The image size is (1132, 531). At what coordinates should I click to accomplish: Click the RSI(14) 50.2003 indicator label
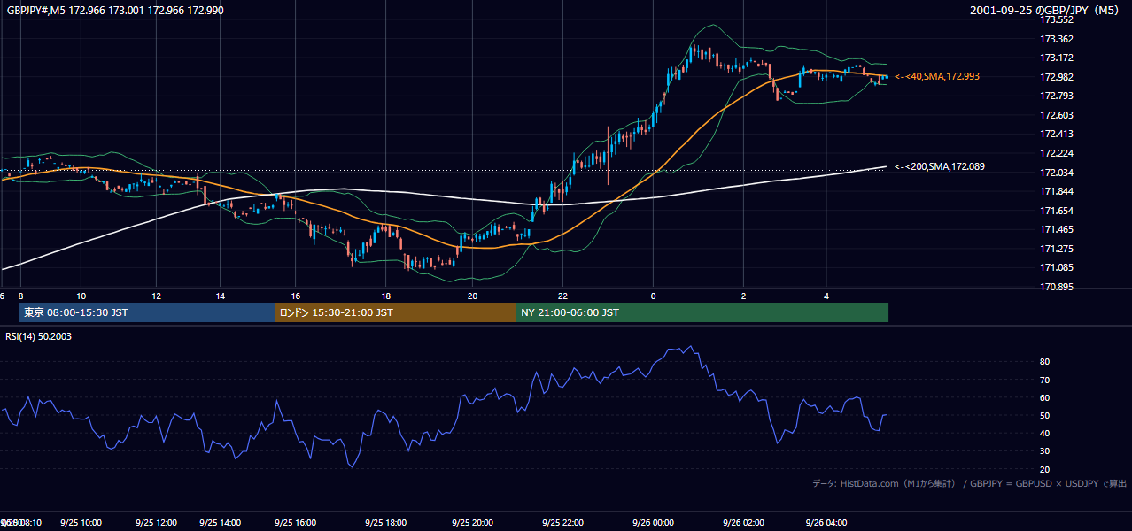coord(39,336)
